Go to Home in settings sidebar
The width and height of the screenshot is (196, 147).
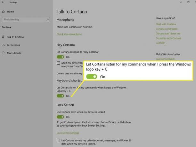[10, 12]
